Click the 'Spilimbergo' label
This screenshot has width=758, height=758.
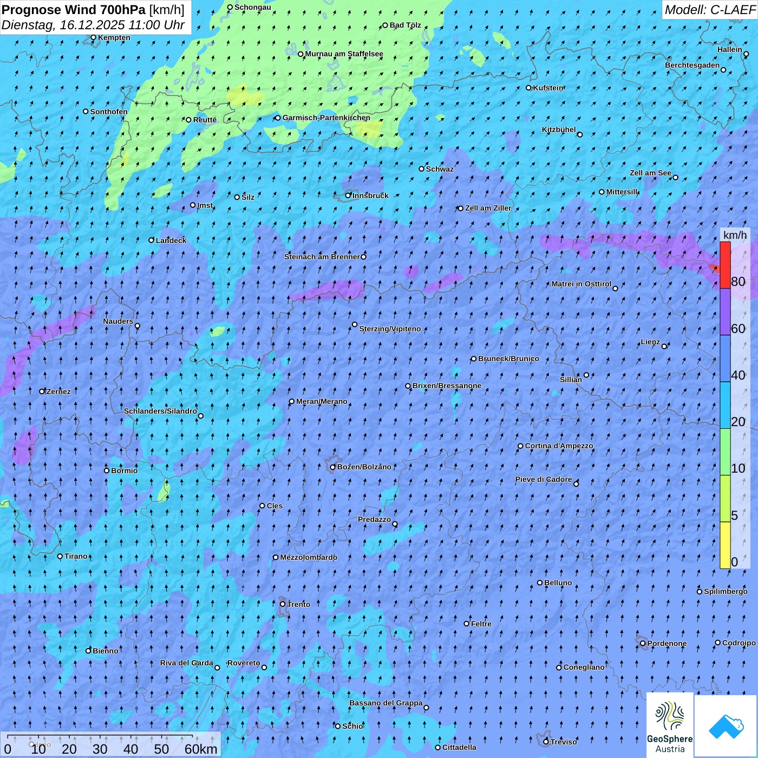[x=726, y=591]
